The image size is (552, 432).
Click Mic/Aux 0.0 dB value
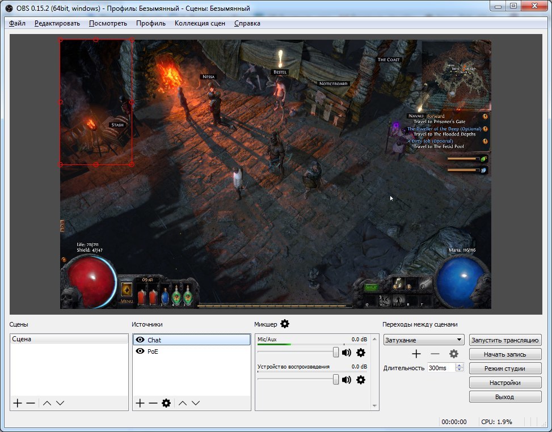click(x=359, y=339)
